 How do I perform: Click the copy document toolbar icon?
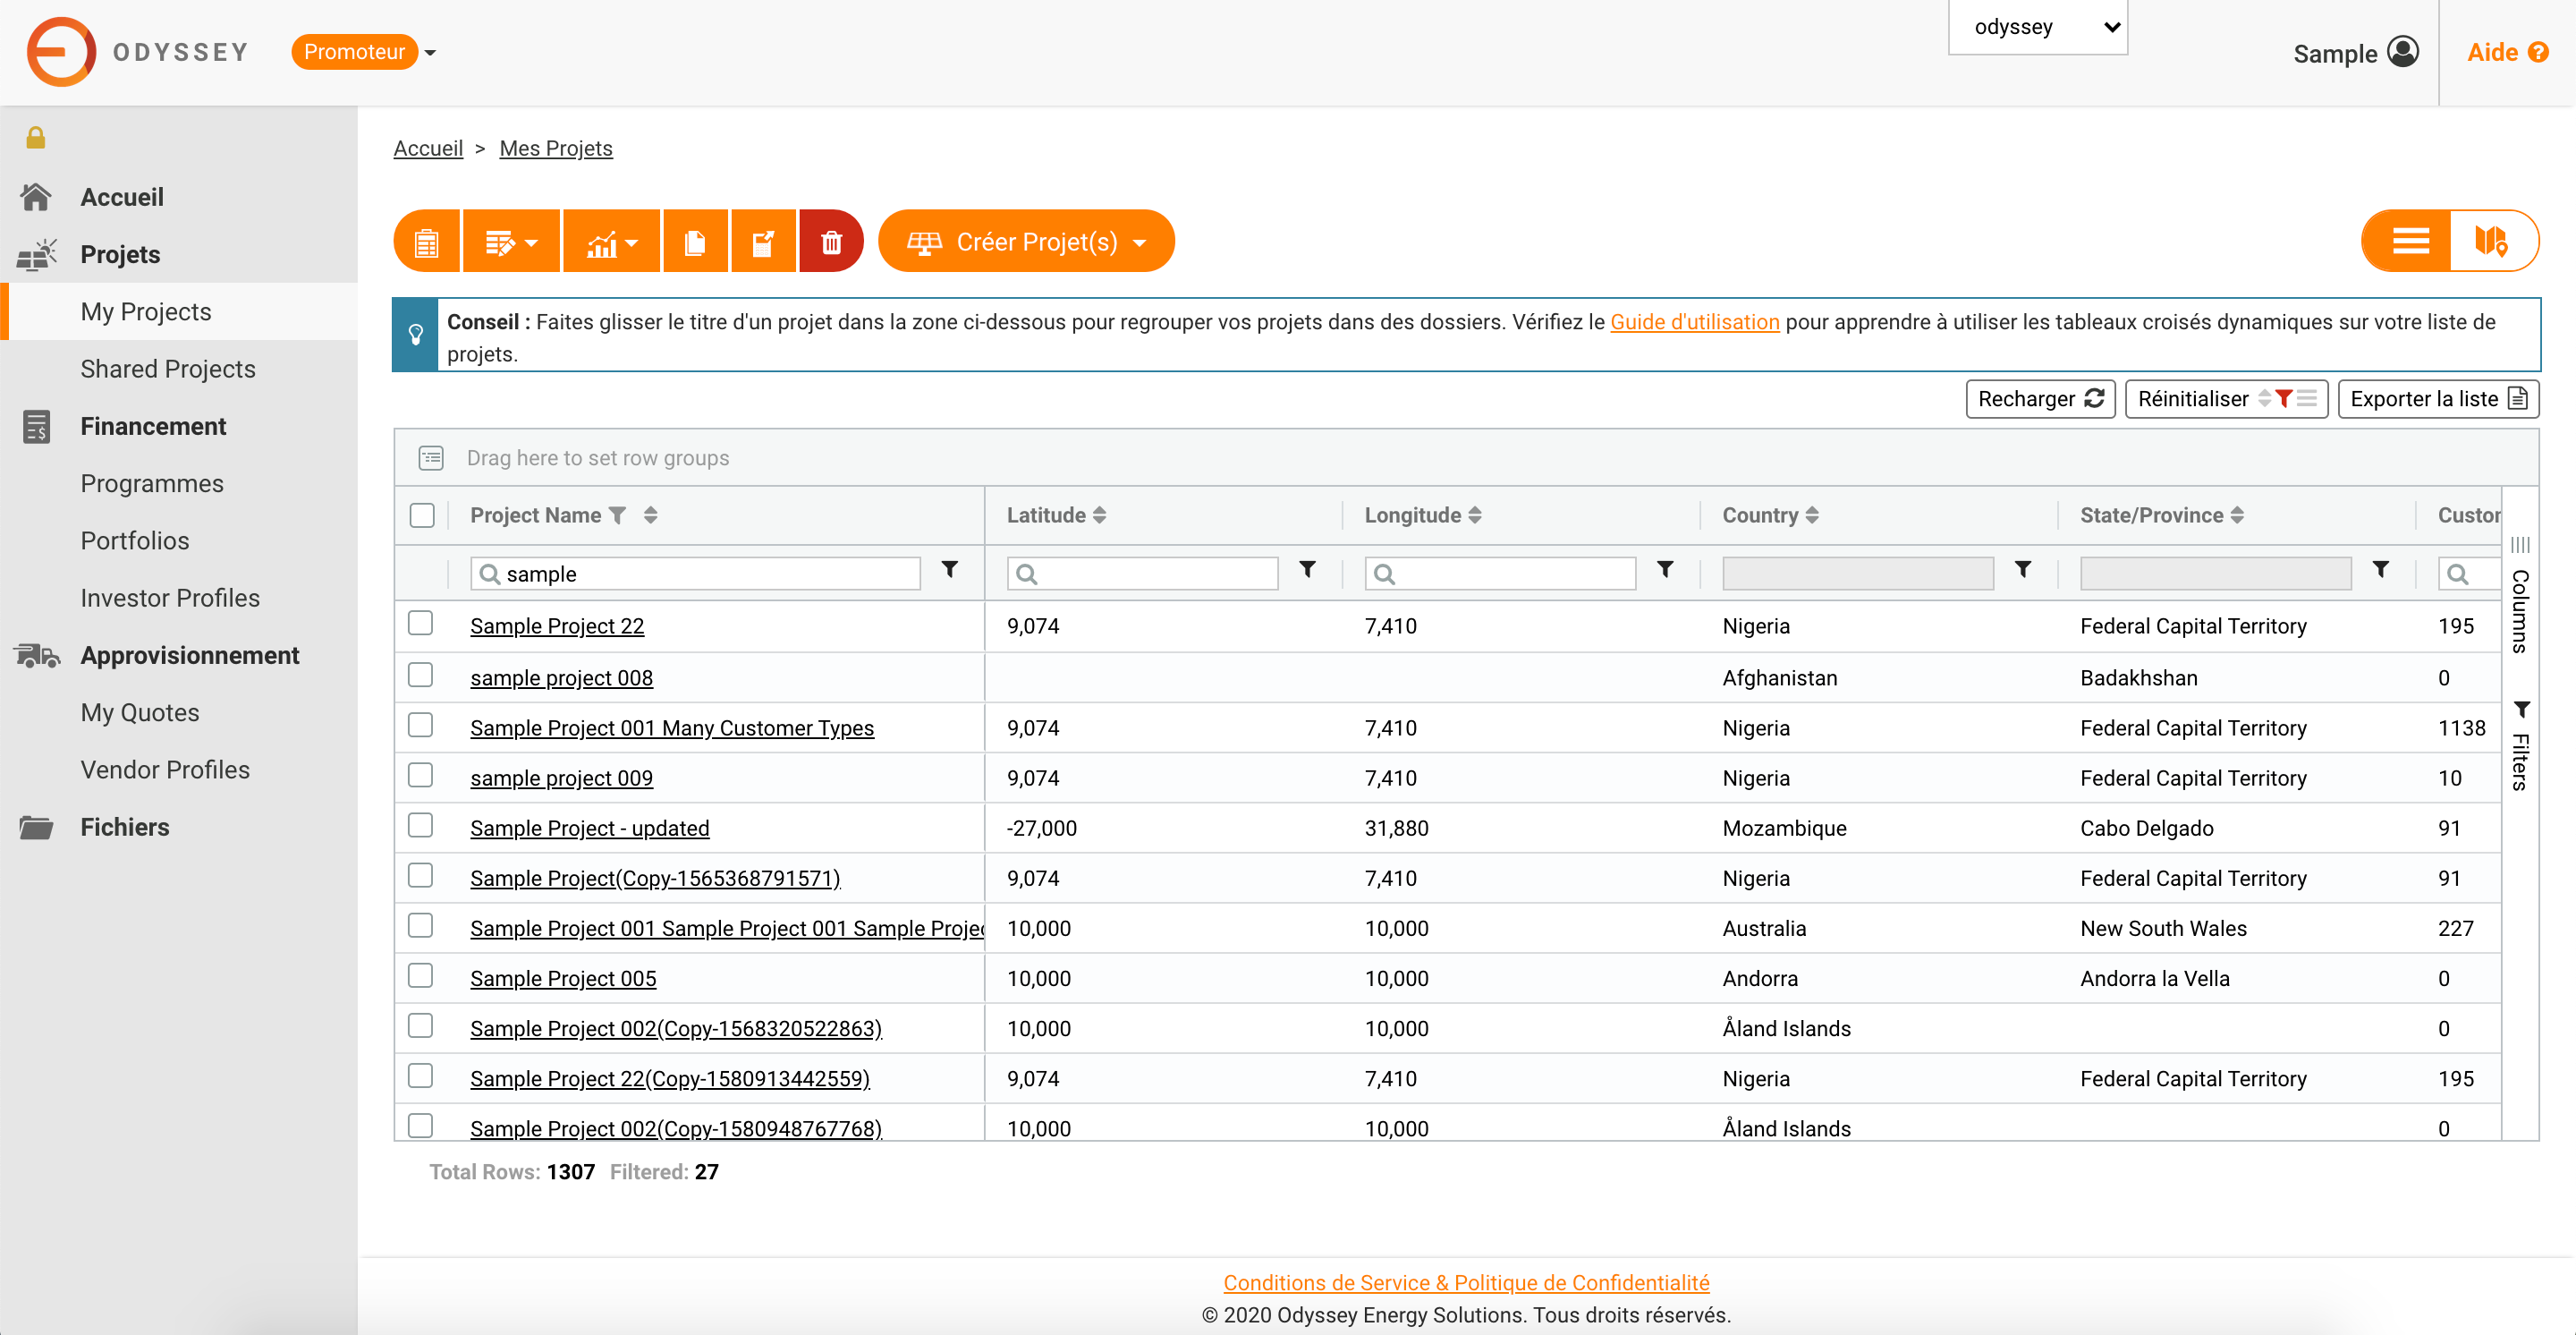pyautogui.click(x=695, y=242)
